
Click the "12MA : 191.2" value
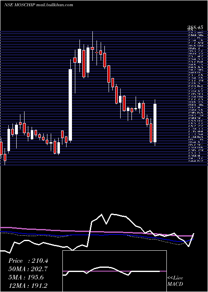28,285
